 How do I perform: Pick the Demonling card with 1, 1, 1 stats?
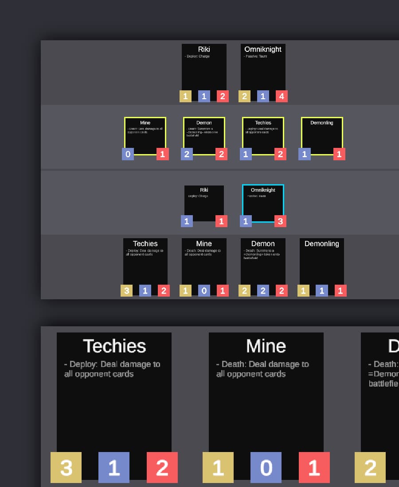coord(322,267)
